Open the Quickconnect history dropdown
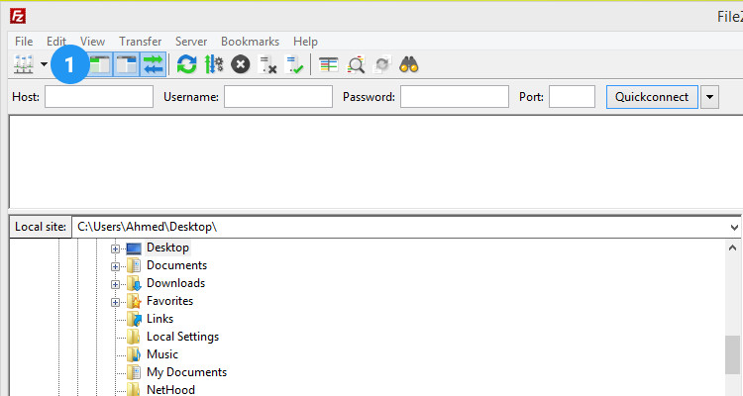Image resolution: width=743 pixels, height=396 pixels. tap(710, 97)
